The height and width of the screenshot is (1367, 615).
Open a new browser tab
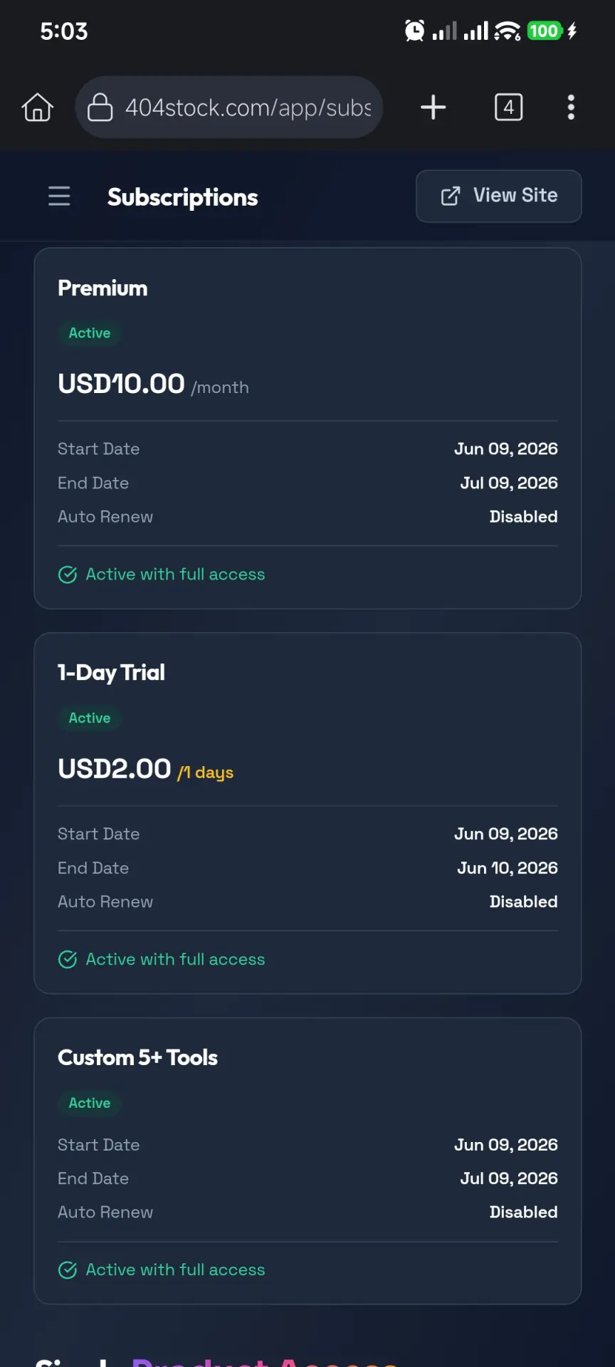click(433, 108)
